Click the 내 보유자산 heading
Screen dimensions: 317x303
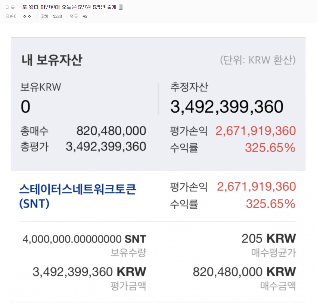[x=52, y=60]
